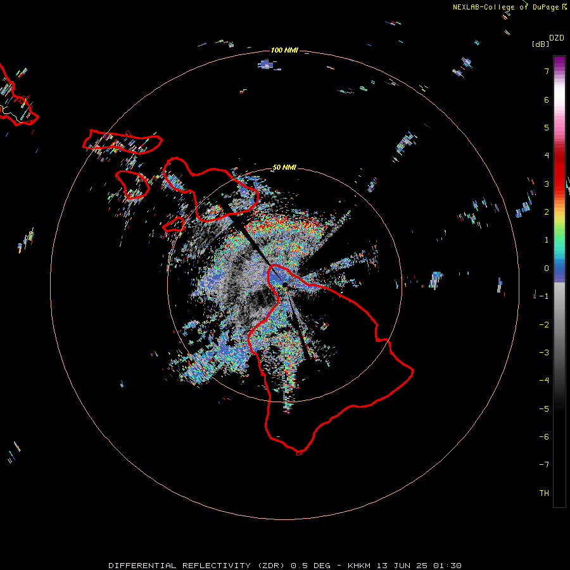Click the white-pink section of the colorbar
The height and width of the screenshot is (570, 570).
[559, 105]
